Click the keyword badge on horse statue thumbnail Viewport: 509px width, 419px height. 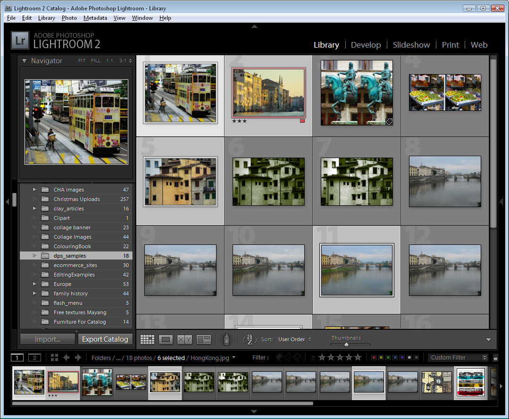[389, 121]
